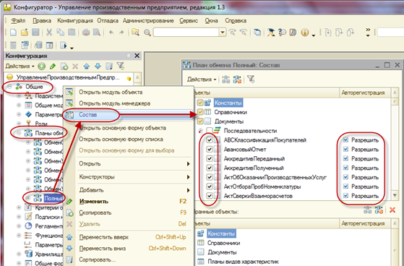Select Планы видов характеристик row
The width and height of the screenshot is (404, 266).
[243, 262]
